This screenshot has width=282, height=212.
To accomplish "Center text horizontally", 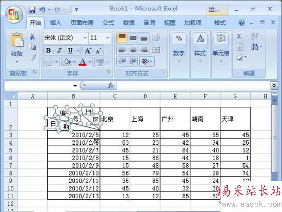I will 133,49.
